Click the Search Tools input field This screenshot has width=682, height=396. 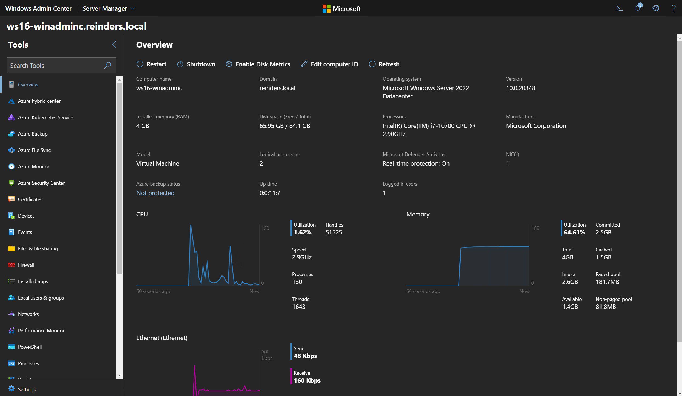(x=61, y=65)
